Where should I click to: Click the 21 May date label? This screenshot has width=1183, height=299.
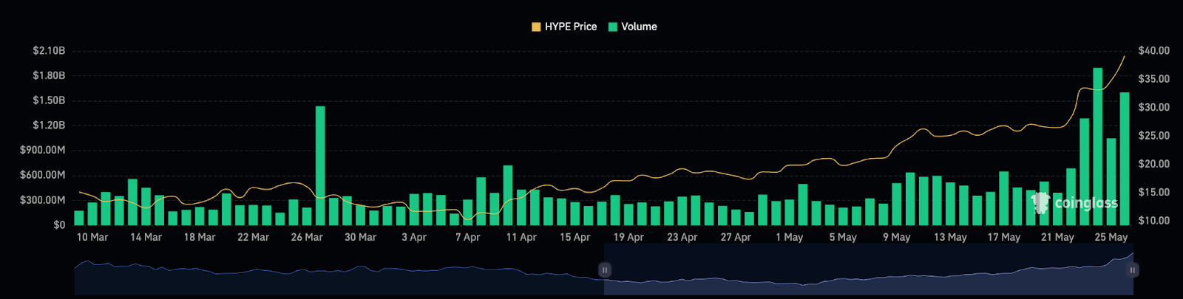click(x=1057, y=237)
